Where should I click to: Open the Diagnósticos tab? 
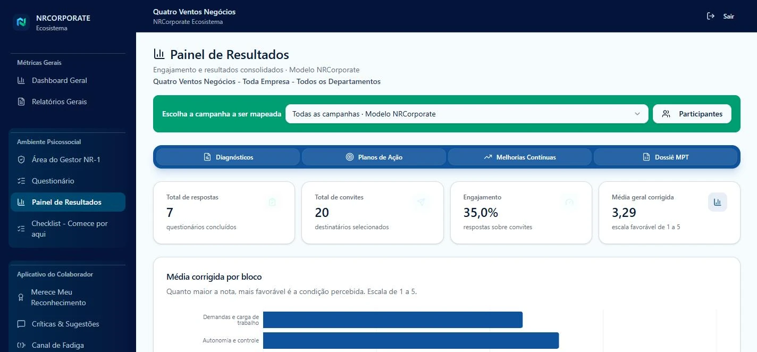(228, 157)
